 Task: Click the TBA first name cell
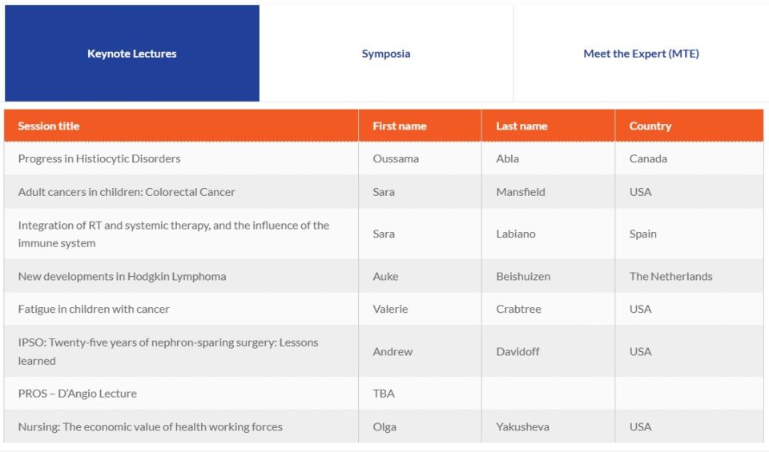coord(384,394)
